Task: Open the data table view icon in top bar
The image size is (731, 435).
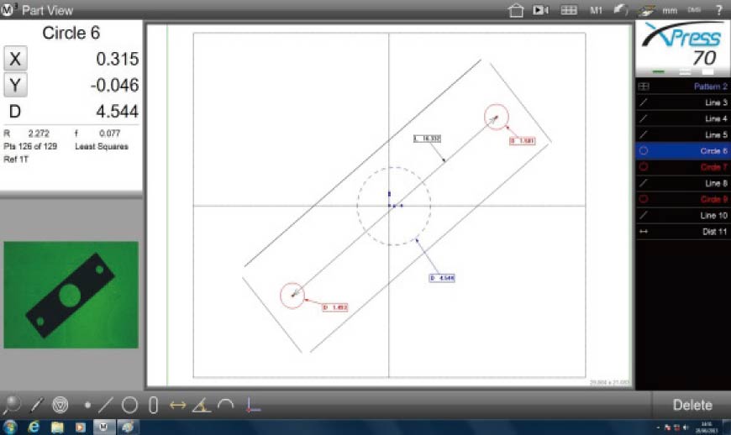Action: click(x=569, y=10)
